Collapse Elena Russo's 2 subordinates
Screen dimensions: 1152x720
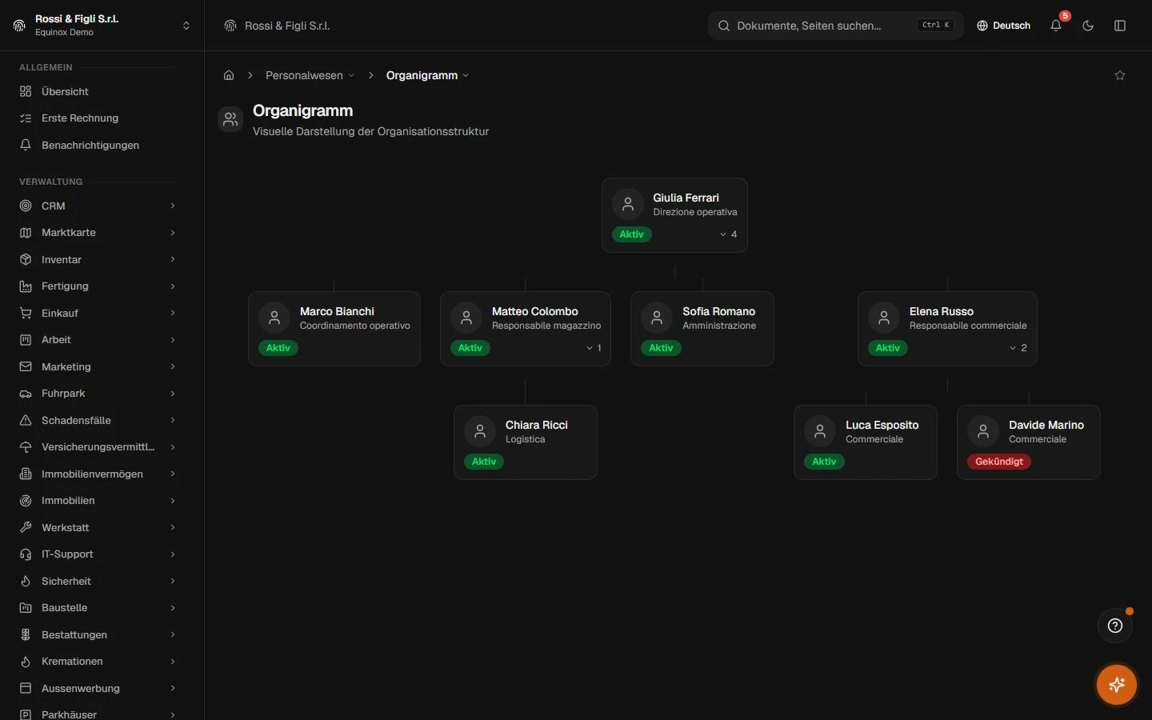[x=1018, y=348]
